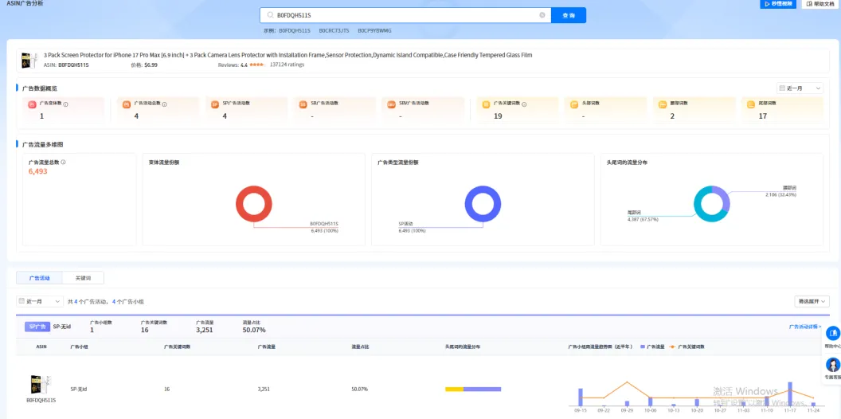
Task: Expand the 筛选展开 filter panel
Action: [812, 301]
